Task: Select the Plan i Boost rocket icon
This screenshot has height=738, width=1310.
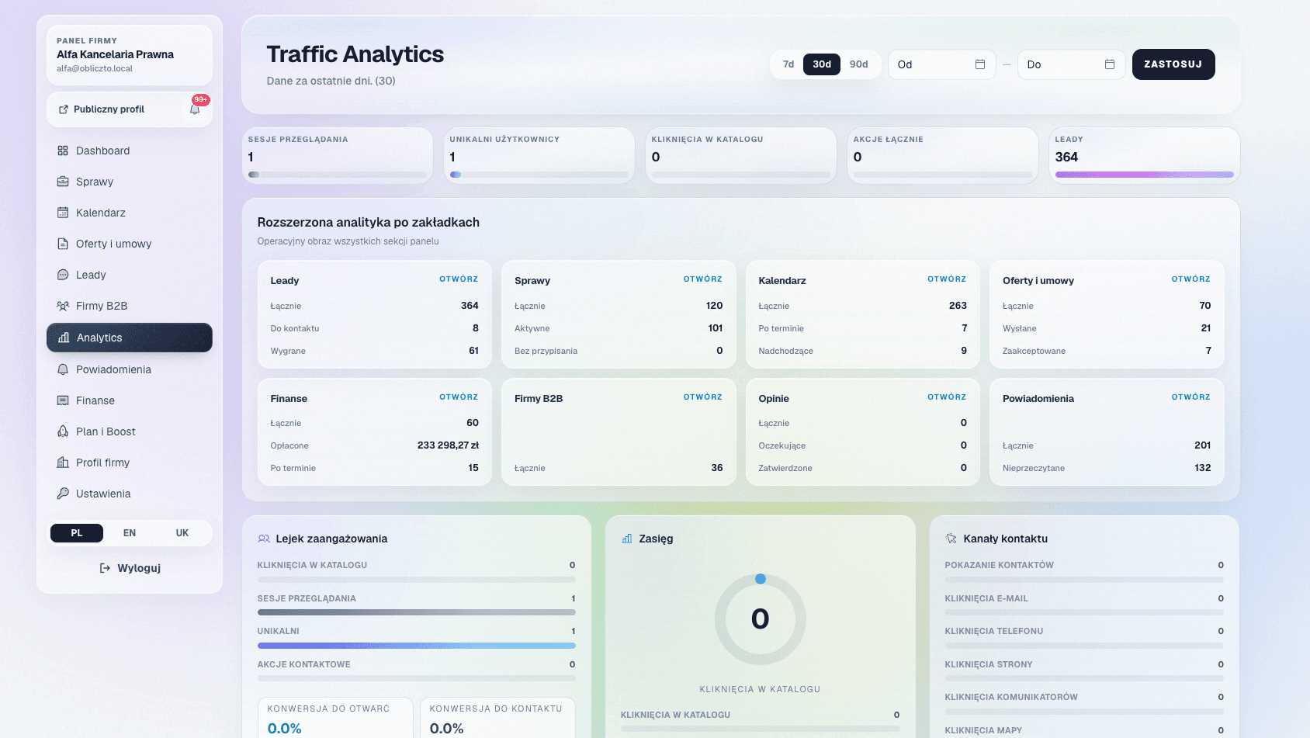Action: pyautogui.click(x=63, y=431)
